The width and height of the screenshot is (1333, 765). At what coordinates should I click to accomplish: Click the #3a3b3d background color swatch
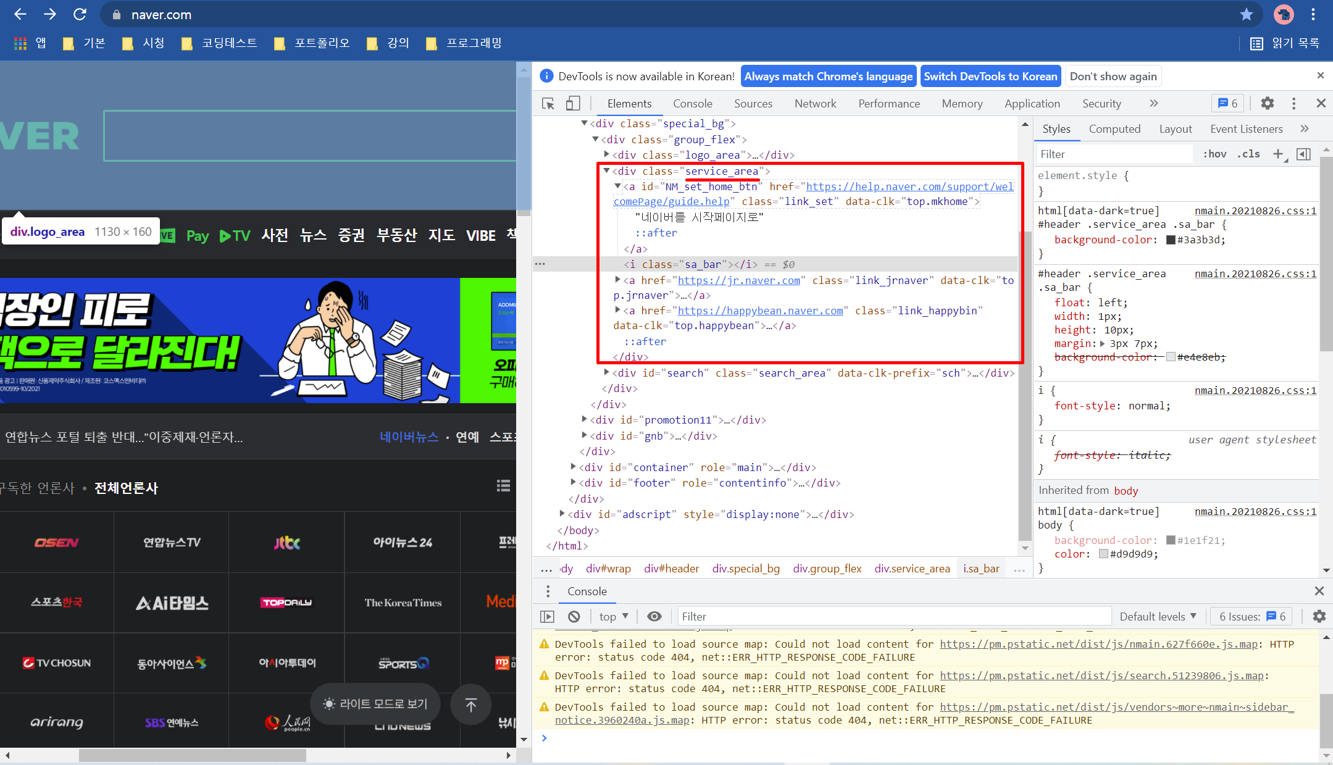click(1170, 240)
